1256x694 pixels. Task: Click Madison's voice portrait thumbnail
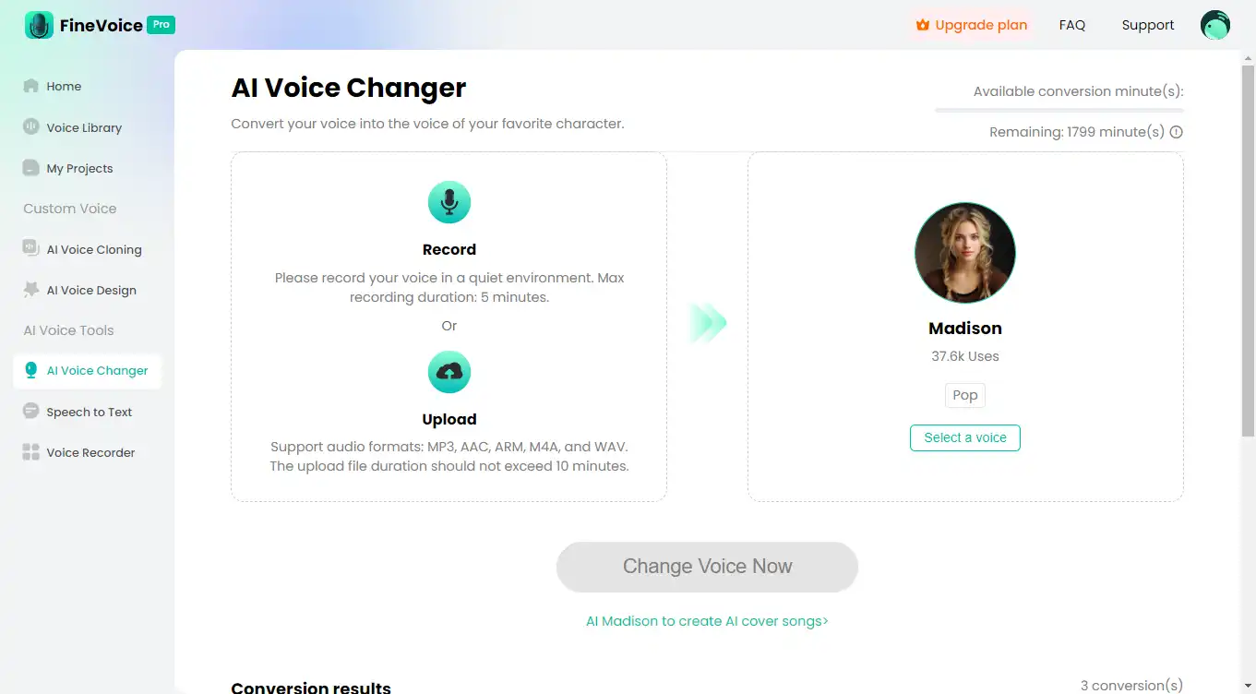965,253
